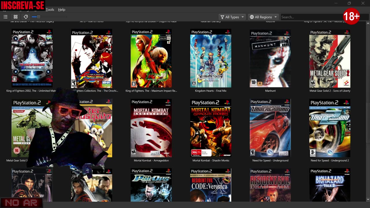The height and width of the screenshot is (208, 370).
Task: Click 'Mortal Kombat - Armageddon' title text
Action: pyautogui.click(x=151, y=160)
